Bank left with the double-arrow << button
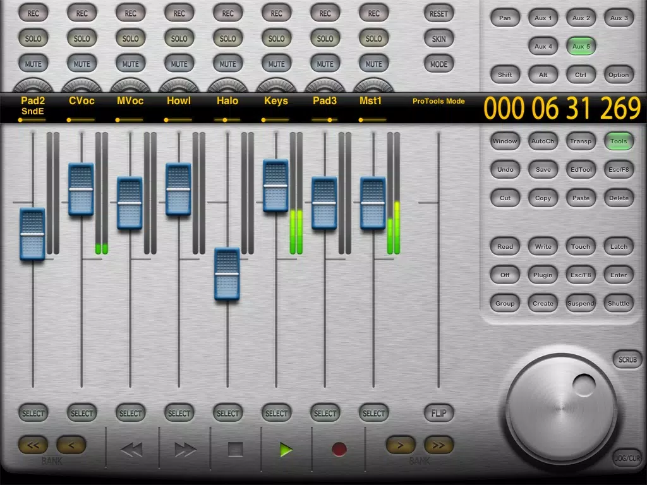 coord(33,445)
